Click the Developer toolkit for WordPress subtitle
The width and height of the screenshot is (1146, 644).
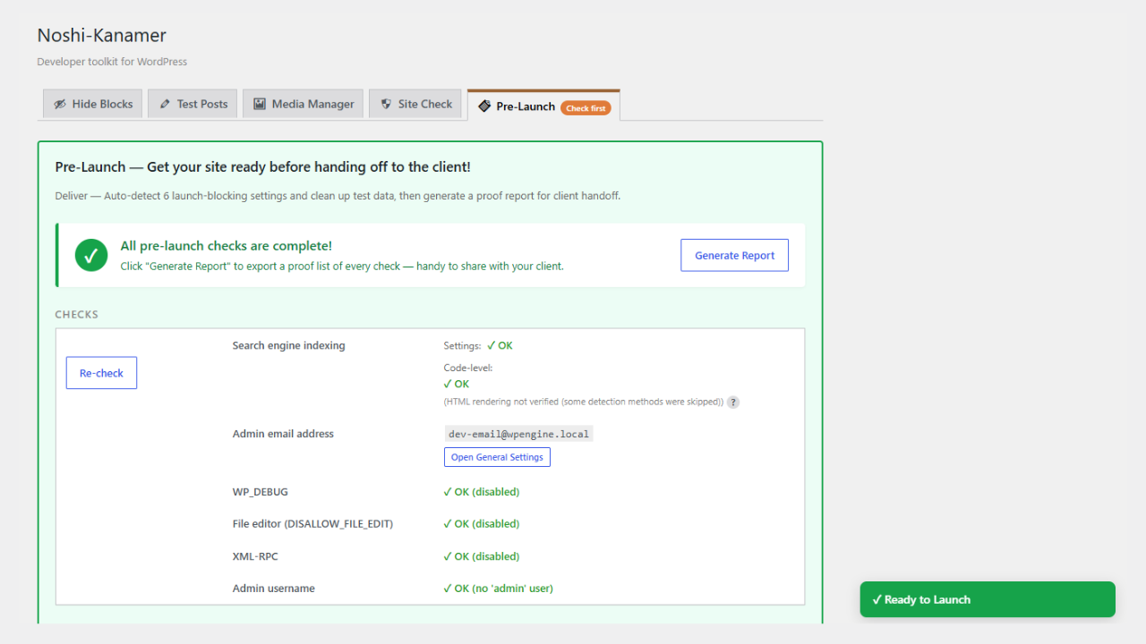coord(112,62)
